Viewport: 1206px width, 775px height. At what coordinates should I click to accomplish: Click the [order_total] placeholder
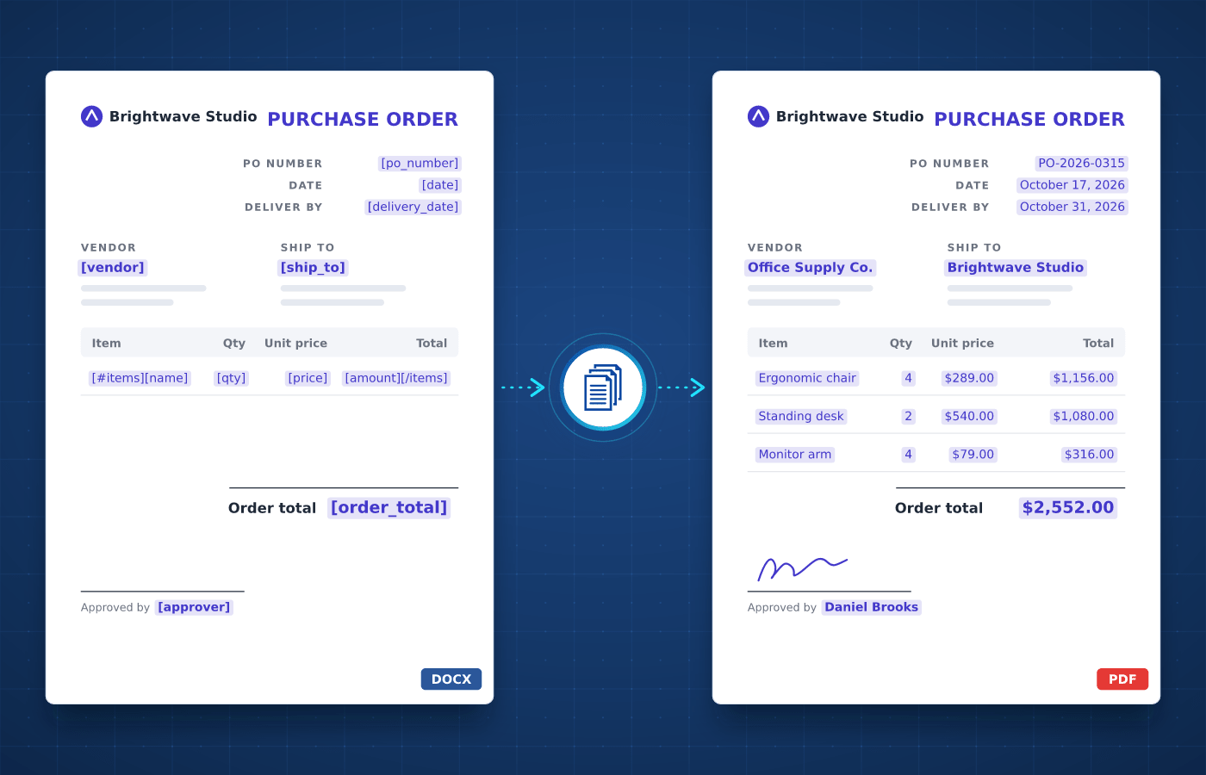tap(389, 508)
